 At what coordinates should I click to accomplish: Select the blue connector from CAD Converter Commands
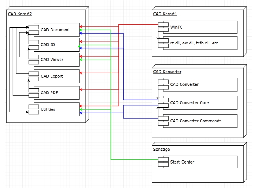tap(140, 118)
